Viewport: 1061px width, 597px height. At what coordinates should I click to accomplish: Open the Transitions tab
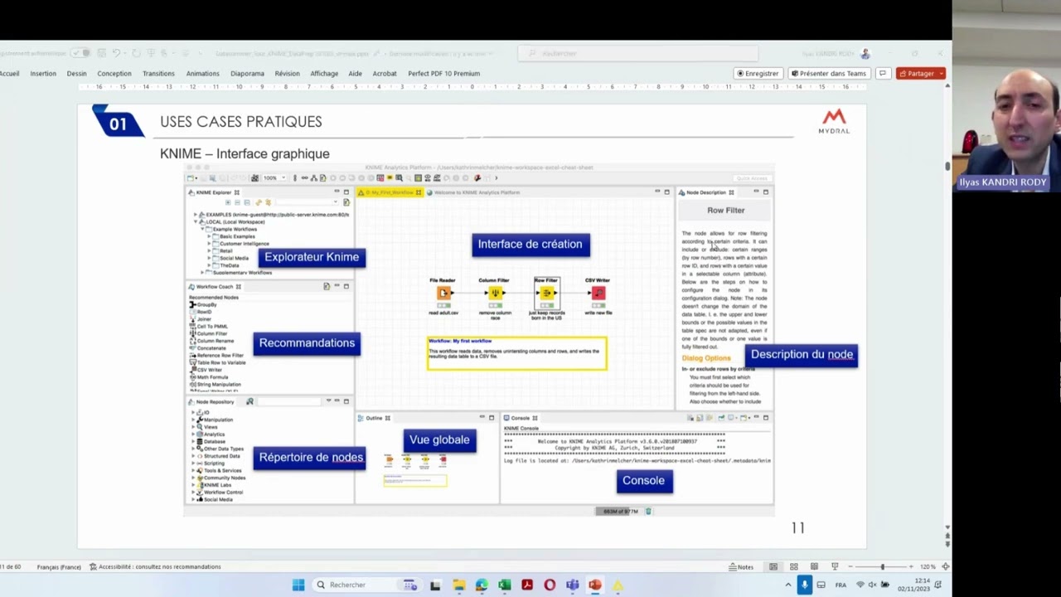[158, 73]
